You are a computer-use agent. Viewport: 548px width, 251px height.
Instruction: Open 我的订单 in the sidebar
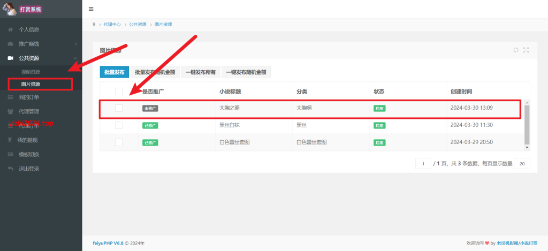[29, 97]
